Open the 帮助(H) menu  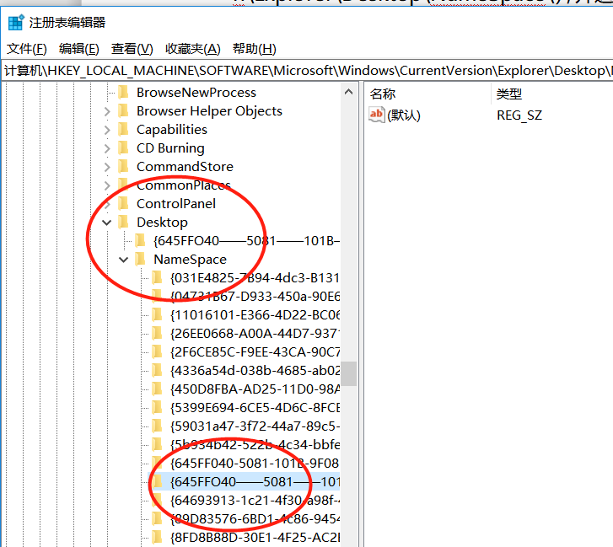click(x=254, y=49)
